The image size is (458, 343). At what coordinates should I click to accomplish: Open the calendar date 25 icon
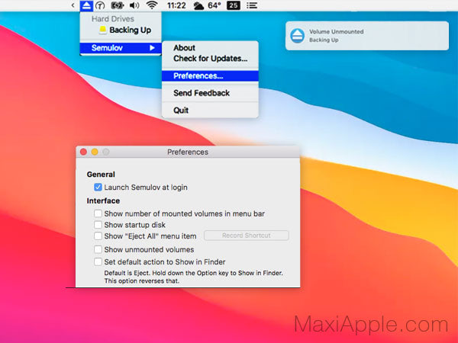234,5
